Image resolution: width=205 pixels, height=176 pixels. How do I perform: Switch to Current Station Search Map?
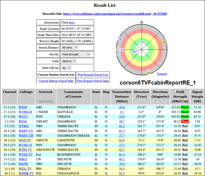tap(56, 81)
